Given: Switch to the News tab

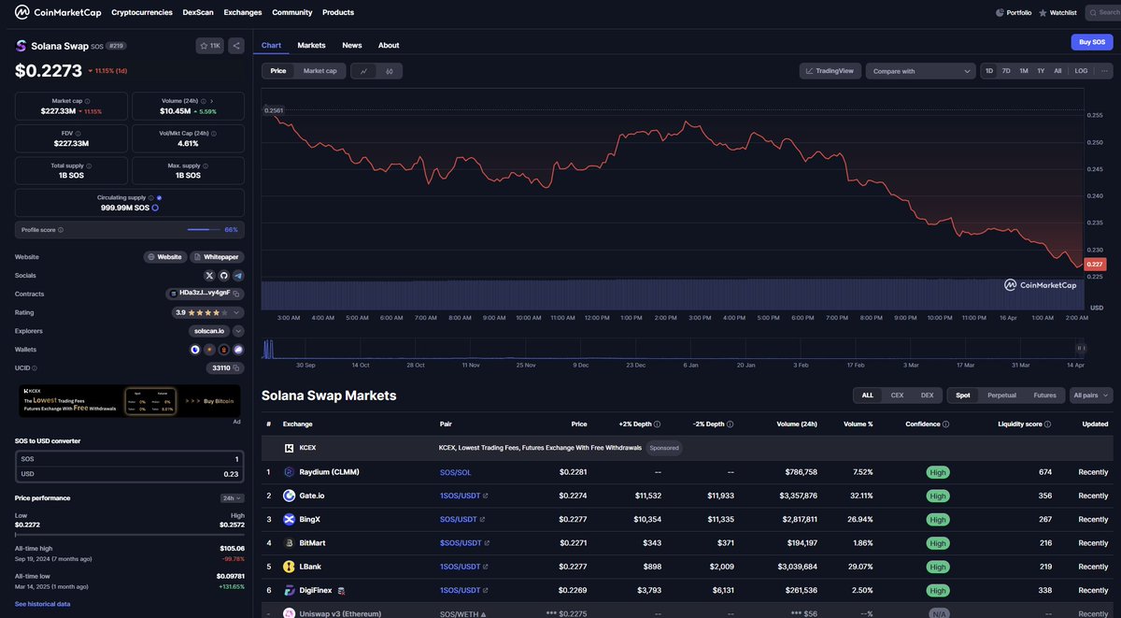Looking at the screenshot, I should pos(352,45).
